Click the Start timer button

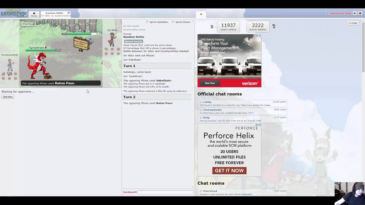pyautogui.click(x=8, y=97)
